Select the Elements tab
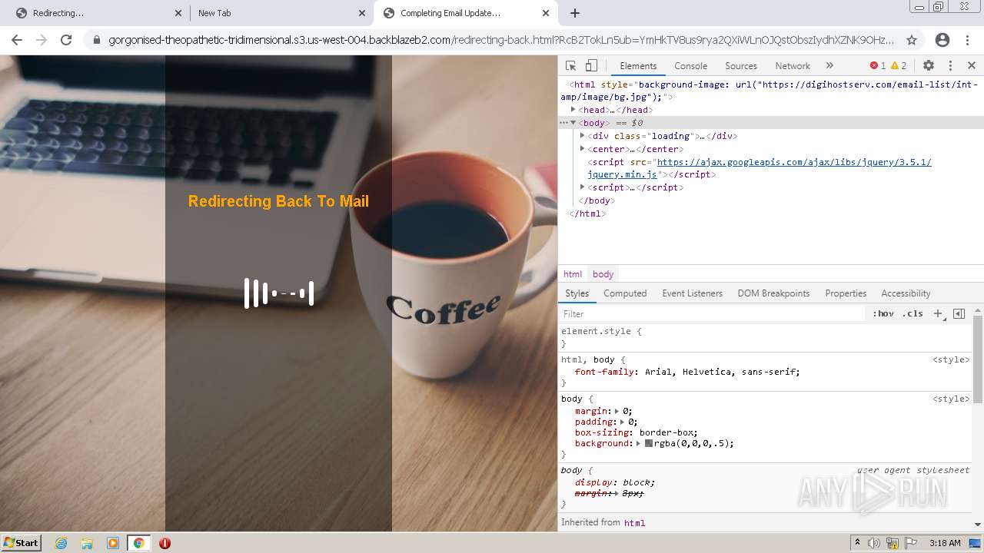This screenshot has height=553, width=984. click(638, 66)
